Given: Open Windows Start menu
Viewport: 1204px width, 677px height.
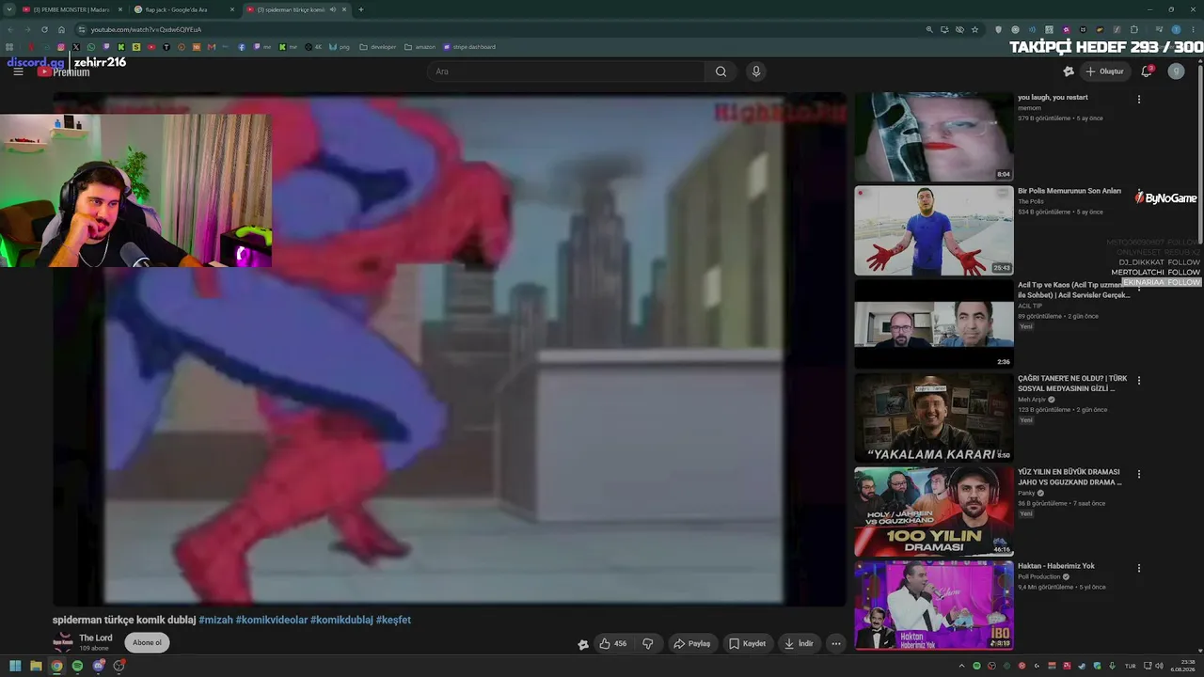Looking at the screenshot, I should (x=15, y=666).
